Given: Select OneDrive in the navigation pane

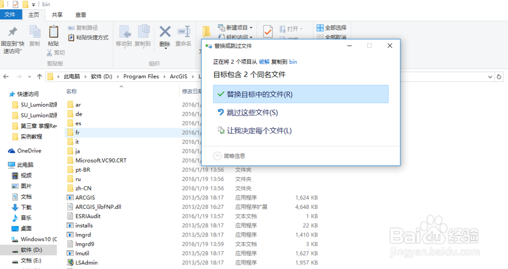Looking at the screenshot, I should [25, 151].
